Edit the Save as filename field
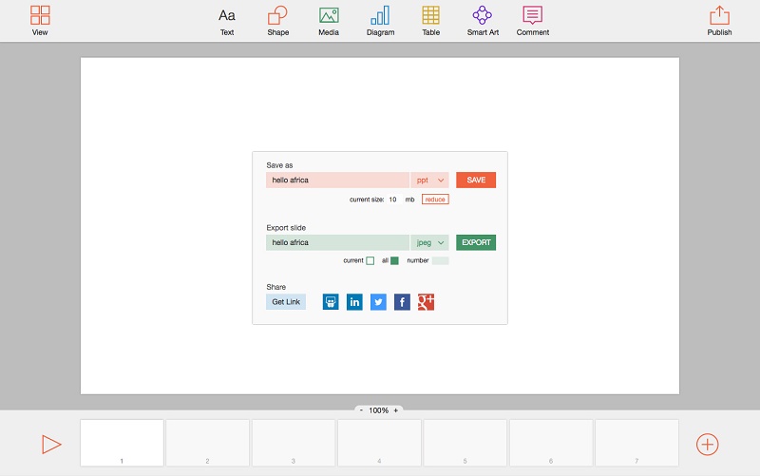The width and height of the screenshot is (760, 476). click(x=337, y=180)
